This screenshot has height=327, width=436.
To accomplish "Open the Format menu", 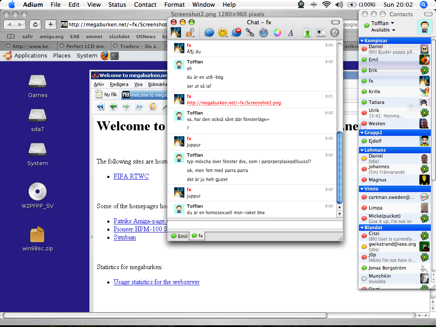I will point(175,5).
